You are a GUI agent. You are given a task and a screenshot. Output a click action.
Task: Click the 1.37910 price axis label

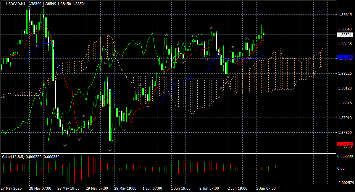pos(345,118)
